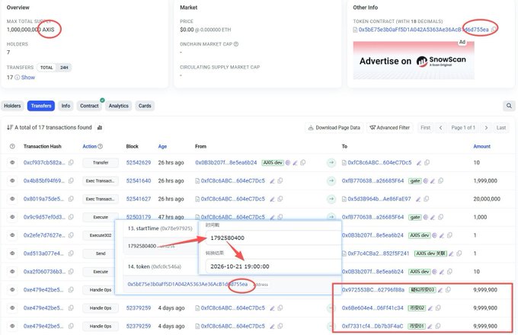Viewport: 518px width, 335px height.
Task: Click info icon next to 17 transfers
Action: click(x=18, y=77)
